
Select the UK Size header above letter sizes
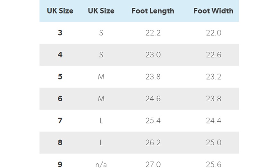pos(101,11)
